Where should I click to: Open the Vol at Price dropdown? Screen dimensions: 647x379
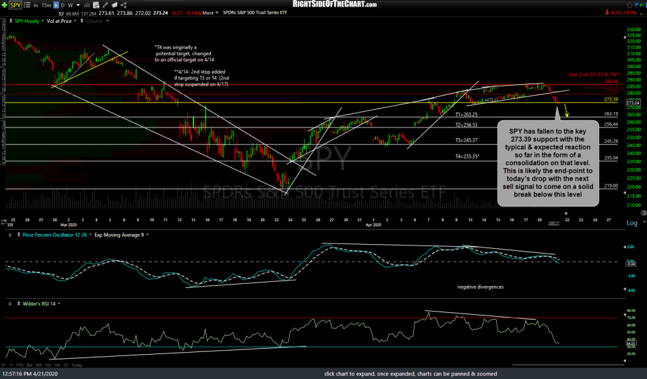[x=75, y=21]
